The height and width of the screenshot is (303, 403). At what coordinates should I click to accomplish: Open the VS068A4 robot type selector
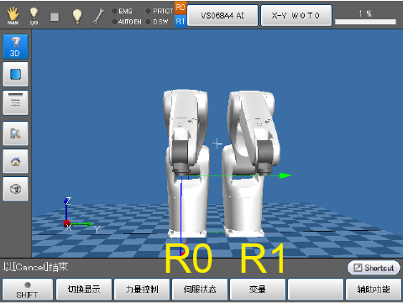click(222, 15)
